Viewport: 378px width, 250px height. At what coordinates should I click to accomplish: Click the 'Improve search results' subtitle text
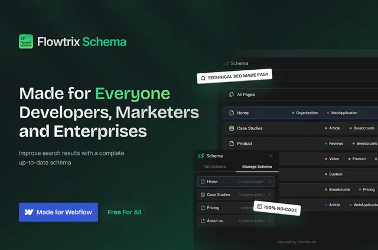(x=71, y=158)
